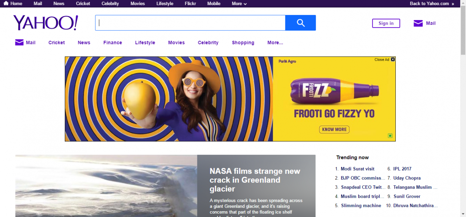Open trending topic Dhruva Natchathiram
The height and width of the screenshot is (217, 466).
[415, 206]
